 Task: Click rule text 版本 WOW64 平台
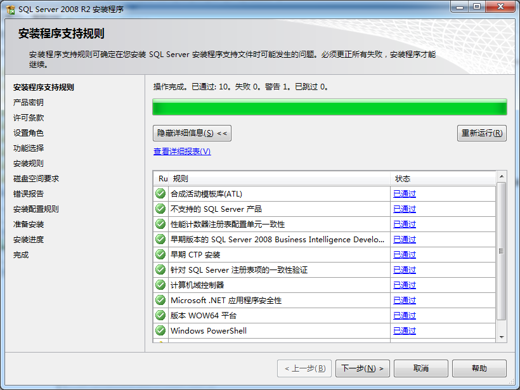click(x=204, y=316)
